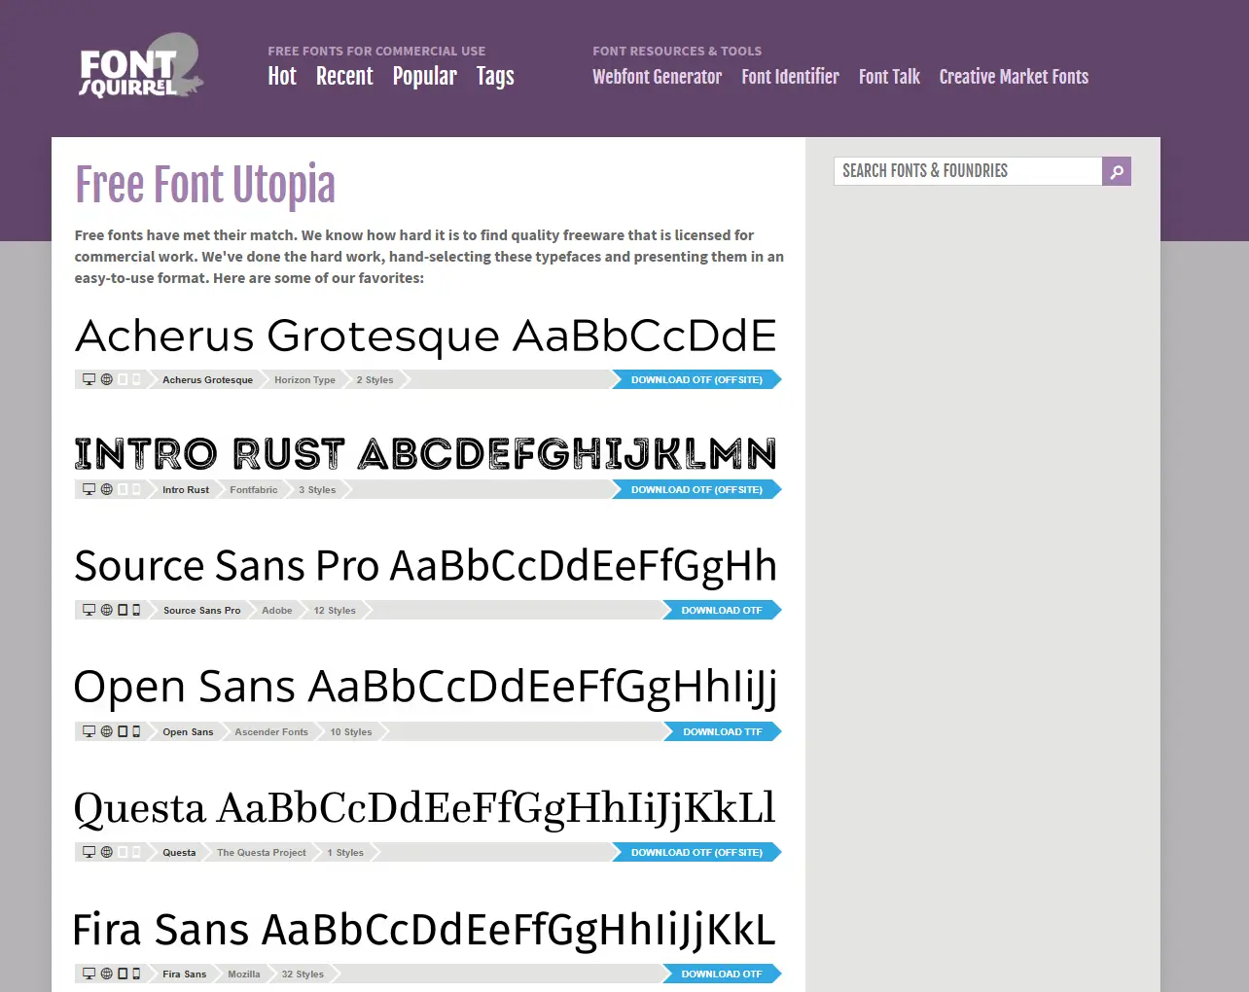Viewport: 1249px width, 992px height.
Task: Open Ascender Fonts foundry link
Action: pyautogui.click(x=271, y=731)
